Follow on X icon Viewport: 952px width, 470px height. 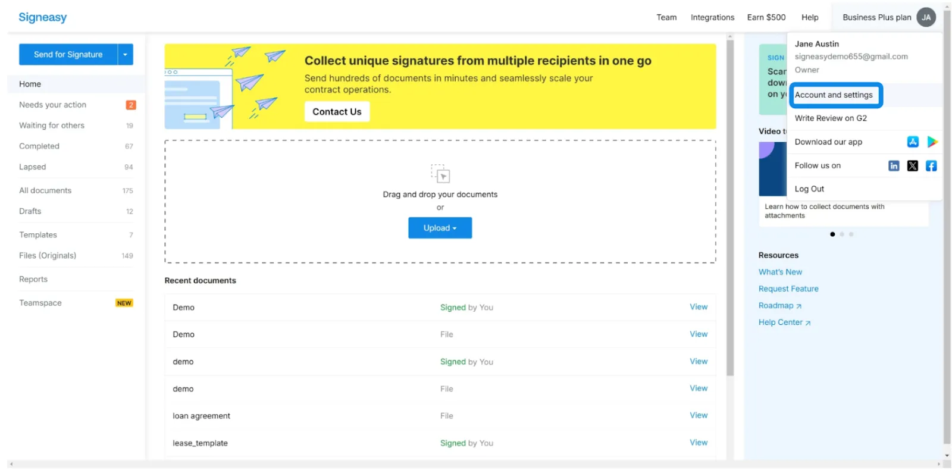pos(913,166)
